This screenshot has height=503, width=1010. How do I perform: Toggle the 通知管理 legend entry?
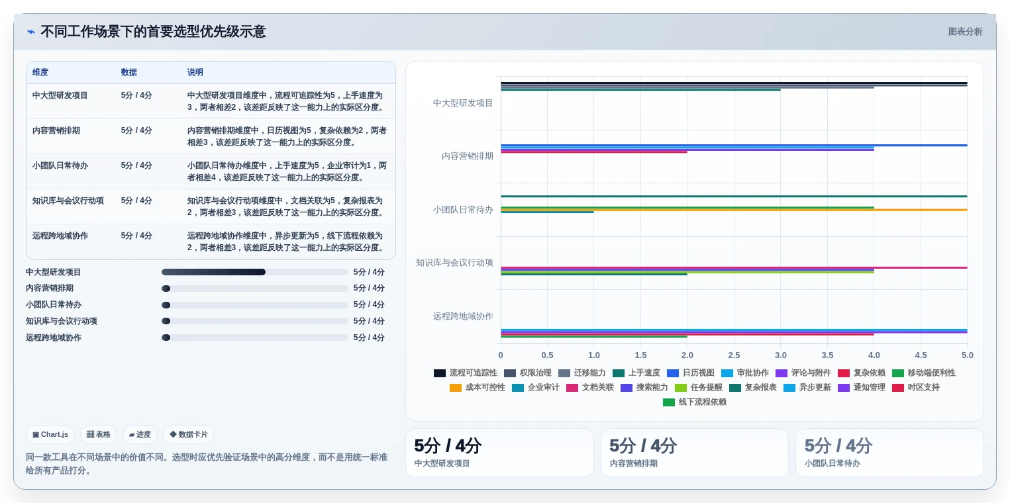pos(862,388)
